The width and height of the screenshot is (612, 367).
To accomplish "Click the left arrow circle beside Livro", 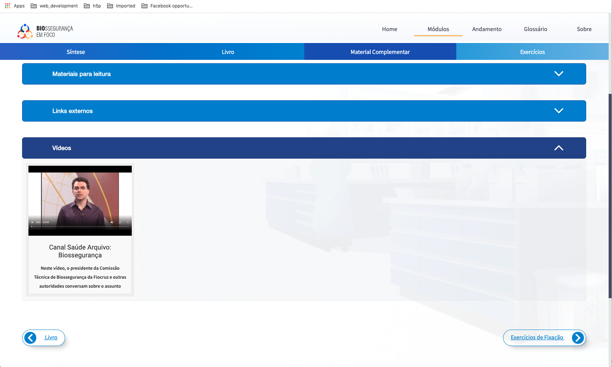I will [31, 338].
